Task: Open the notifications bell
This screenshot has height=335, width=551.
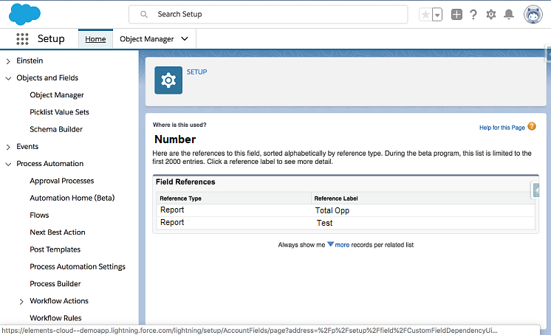Action: (x=509, y=15)
